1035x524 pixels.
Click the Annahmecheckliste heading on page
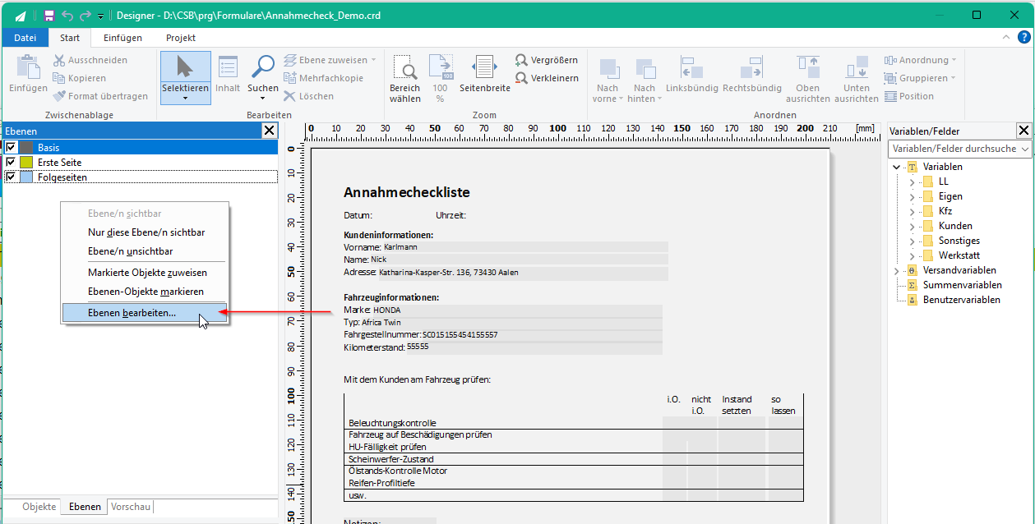406,192
